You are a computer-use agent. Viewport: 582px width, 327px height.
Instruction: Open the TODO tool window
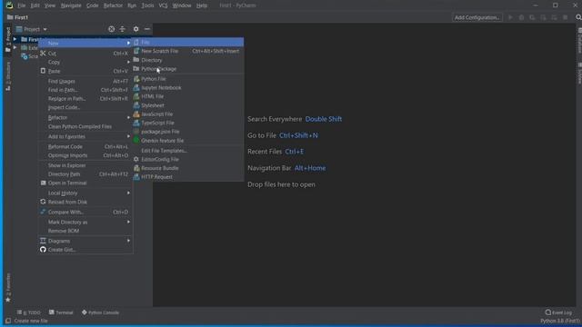28,312
